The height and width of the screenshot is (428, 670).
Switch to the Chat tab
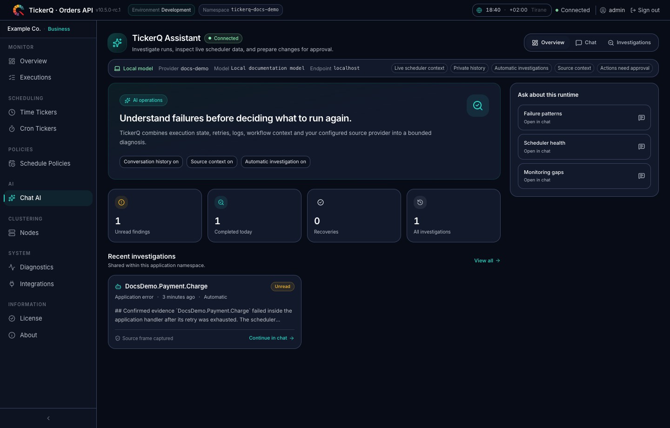point(586,42)
